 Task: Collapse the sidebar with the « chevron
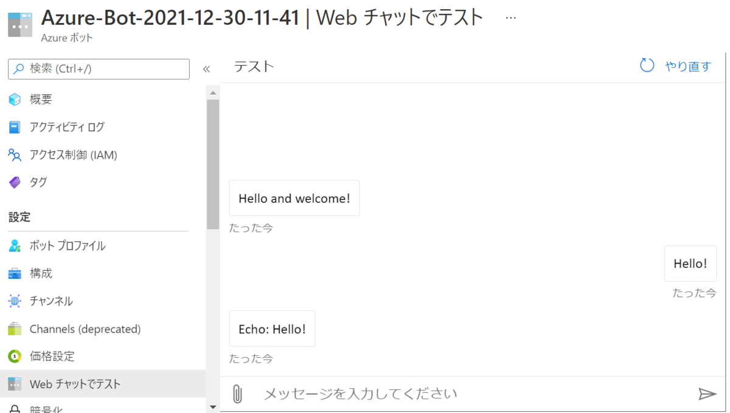coord(207,69)
